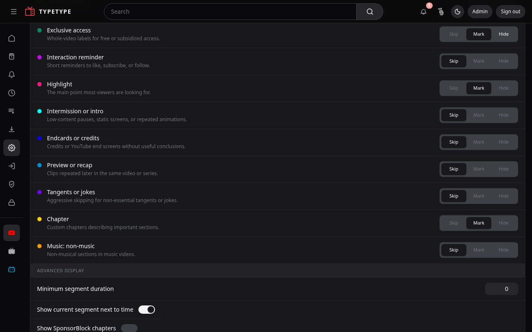
Task: Open playlists icon in sidebar
Action: point(12,111)
